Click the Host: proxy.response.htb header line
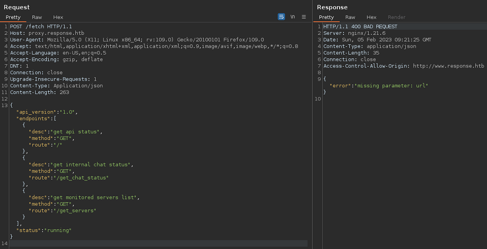 point(47,33)
